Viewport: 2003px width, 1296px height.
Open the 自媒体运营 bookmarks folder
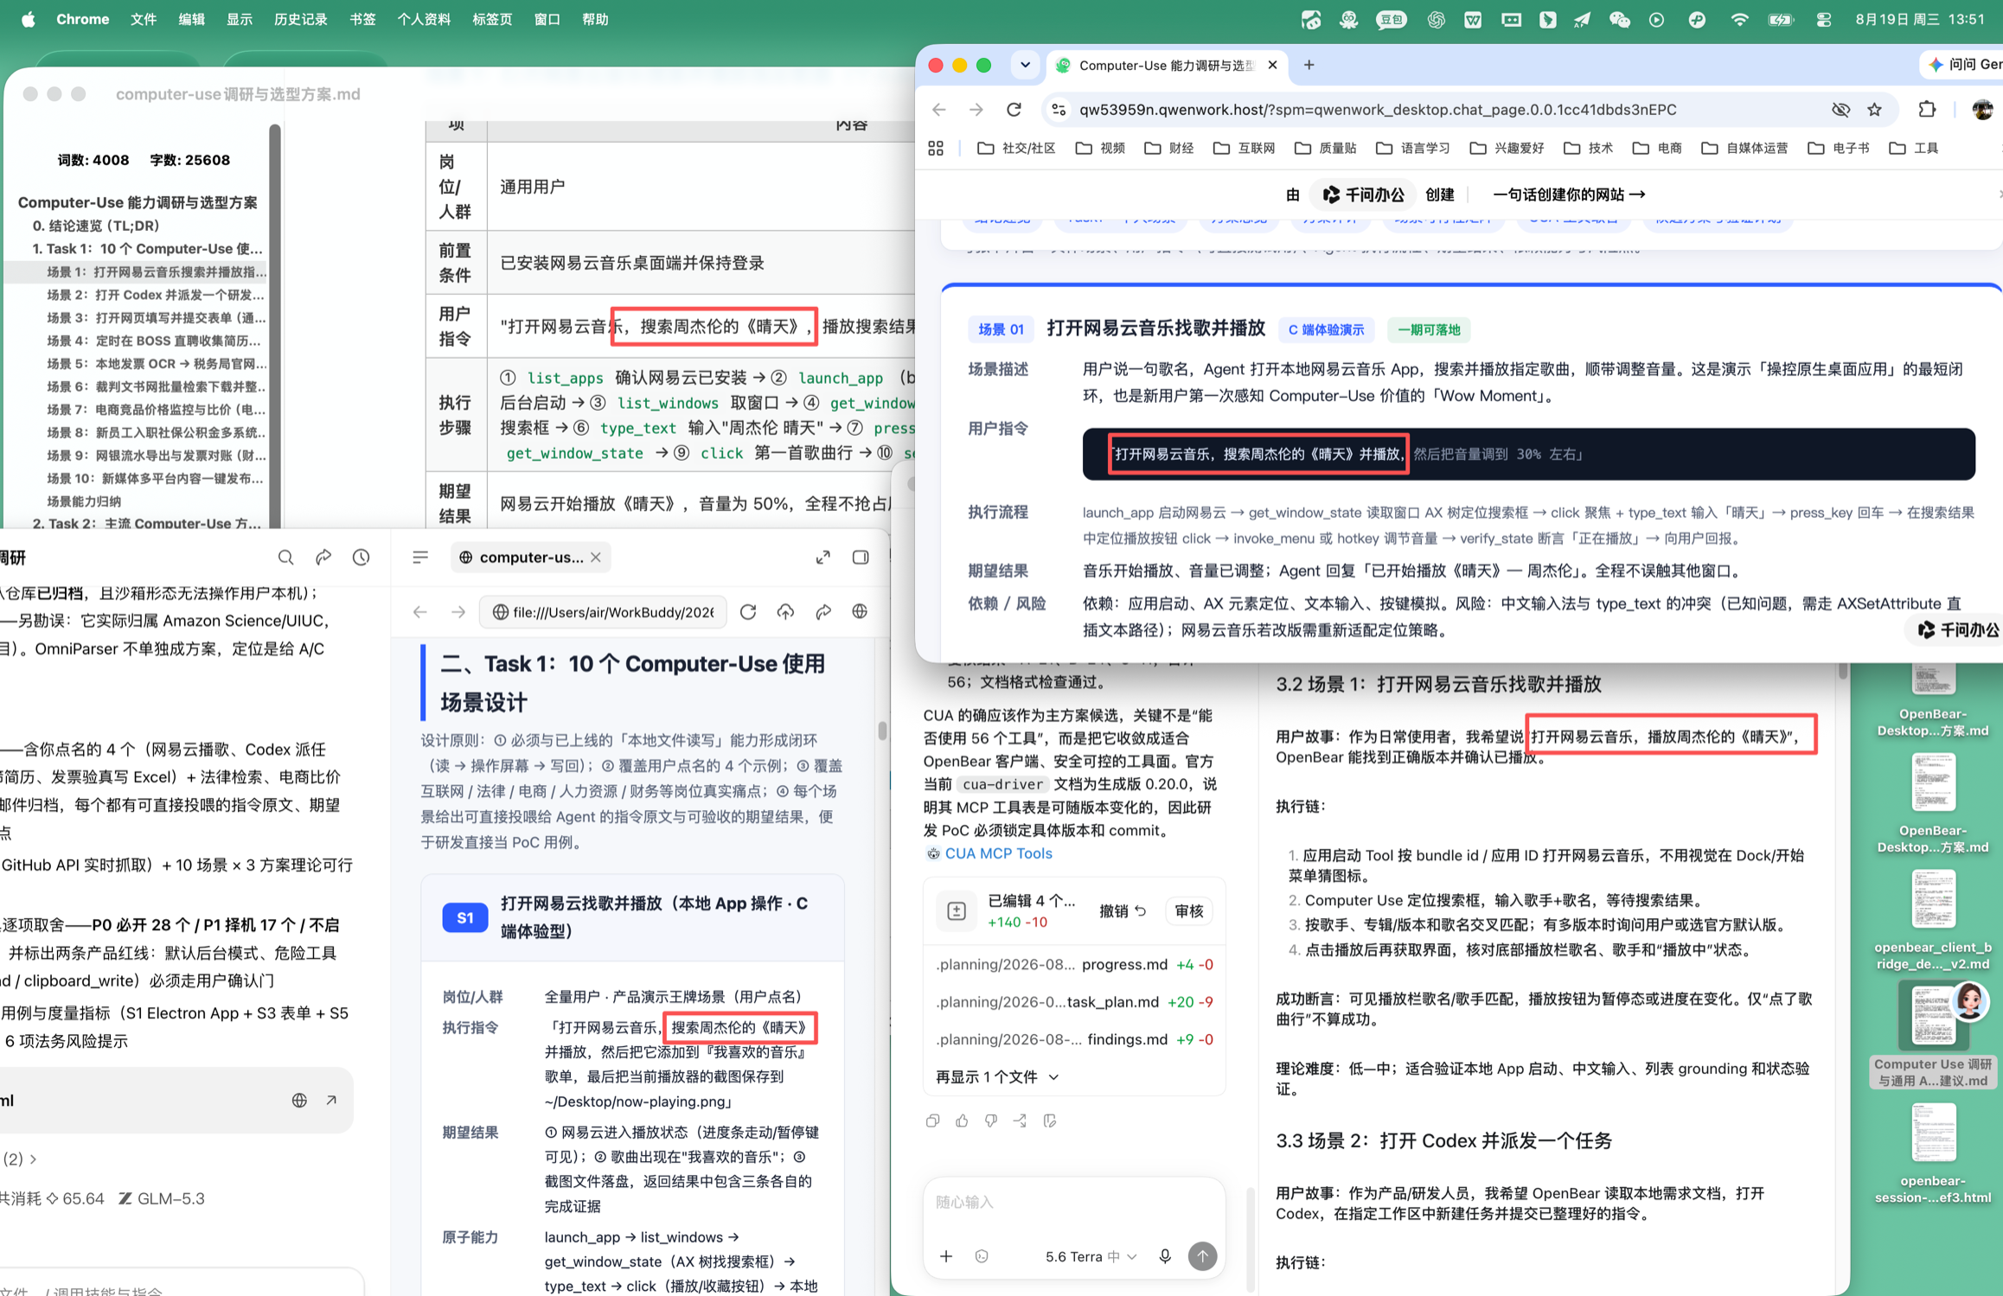(1744, 149)
